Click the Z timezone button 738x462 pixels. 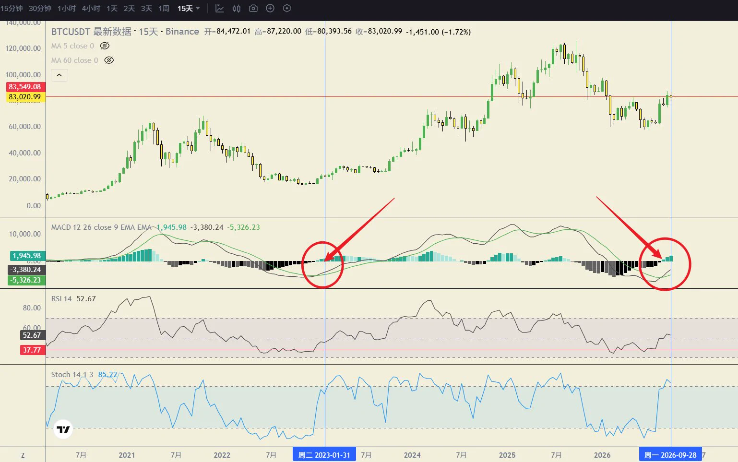click(23, 455)
